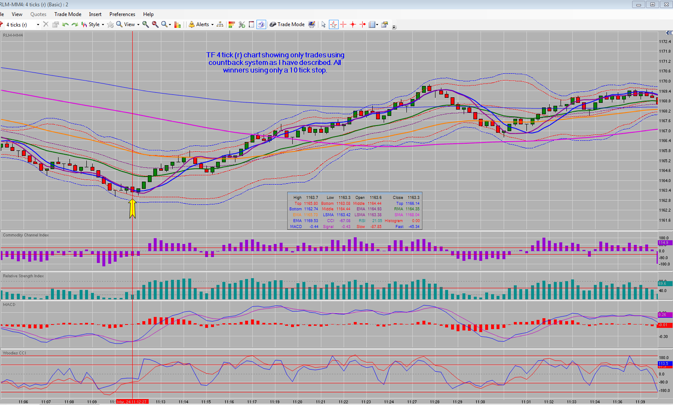The image size is (673, 405).
Task: Click the chart settings pencil window icon
Action: click(x=385, y=24)
